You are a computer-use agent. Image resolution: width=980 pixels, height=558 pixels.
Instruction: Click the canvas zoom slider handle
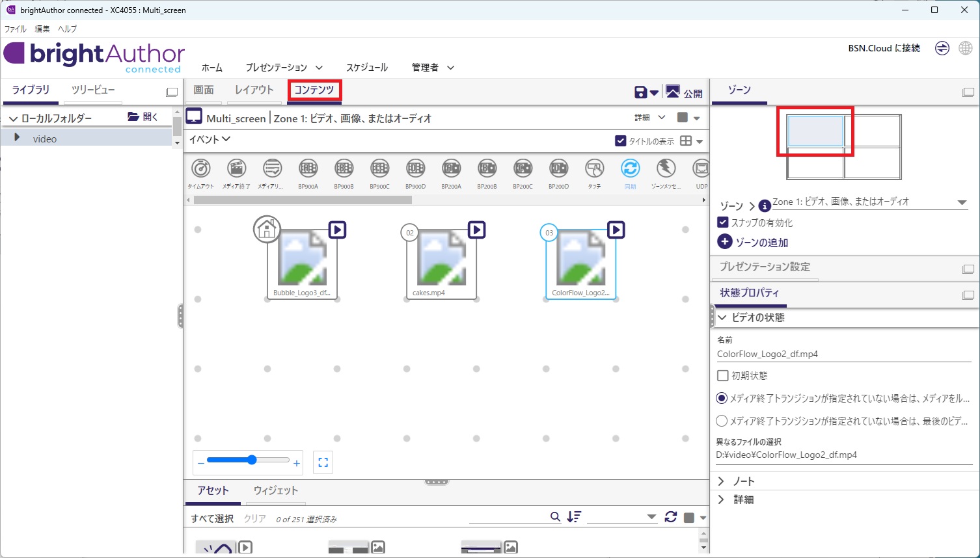[252, 460]
